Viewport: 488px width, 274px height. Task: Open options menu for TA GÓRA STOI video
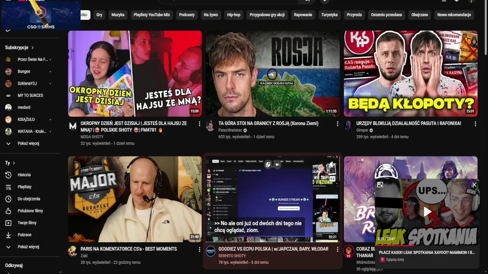click(337, 124)
